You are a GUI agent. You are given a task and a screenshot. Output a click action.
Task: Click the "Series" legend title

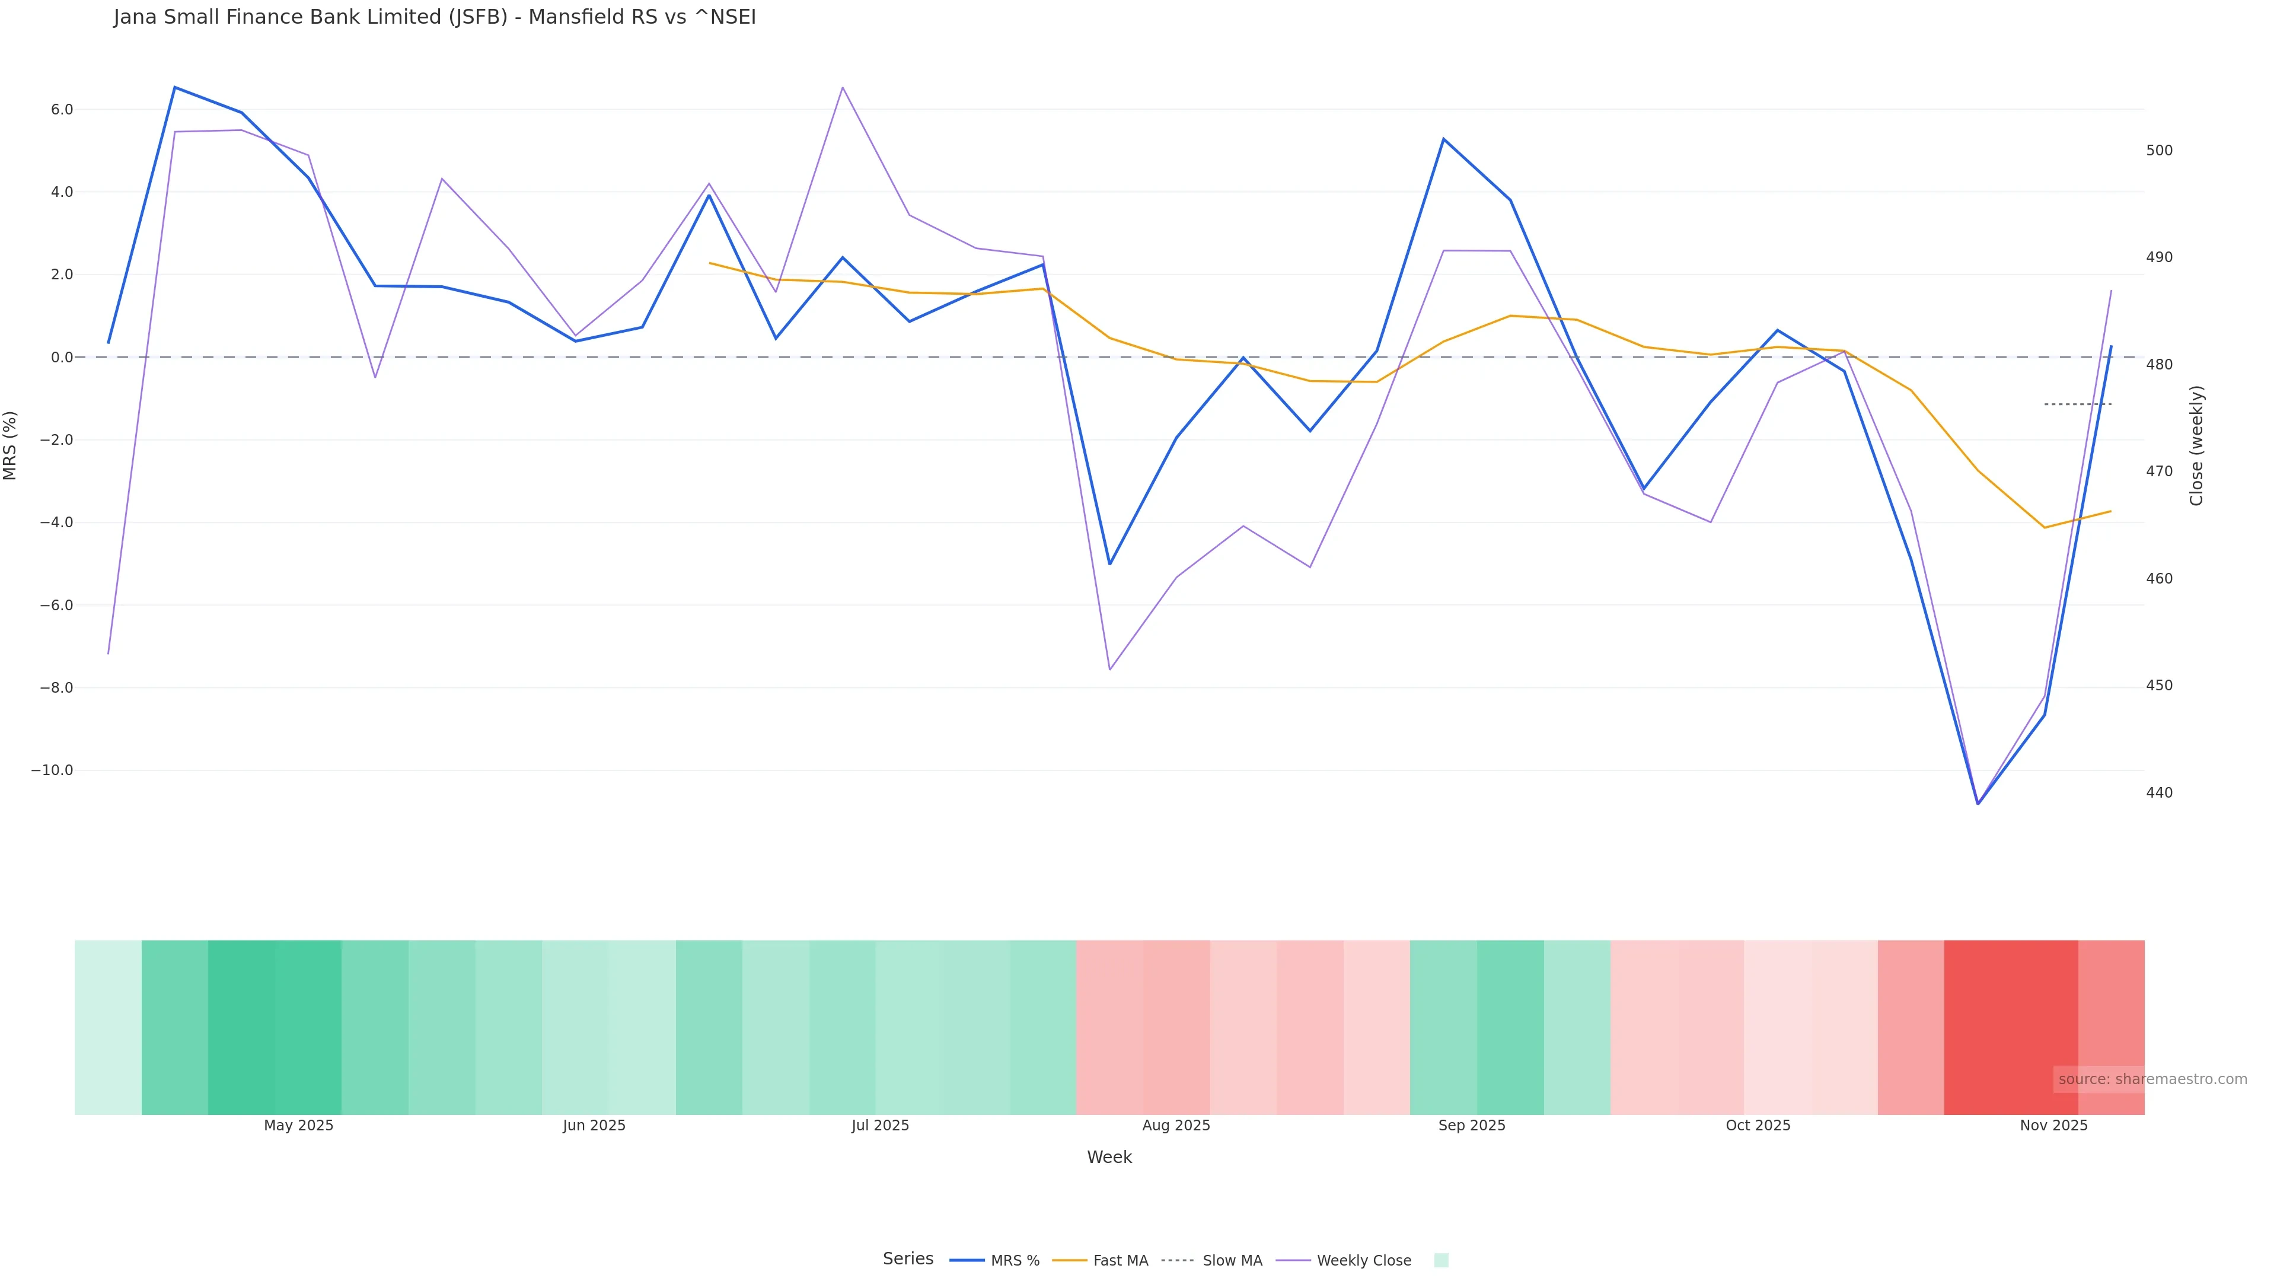[x=908, y=1259]
